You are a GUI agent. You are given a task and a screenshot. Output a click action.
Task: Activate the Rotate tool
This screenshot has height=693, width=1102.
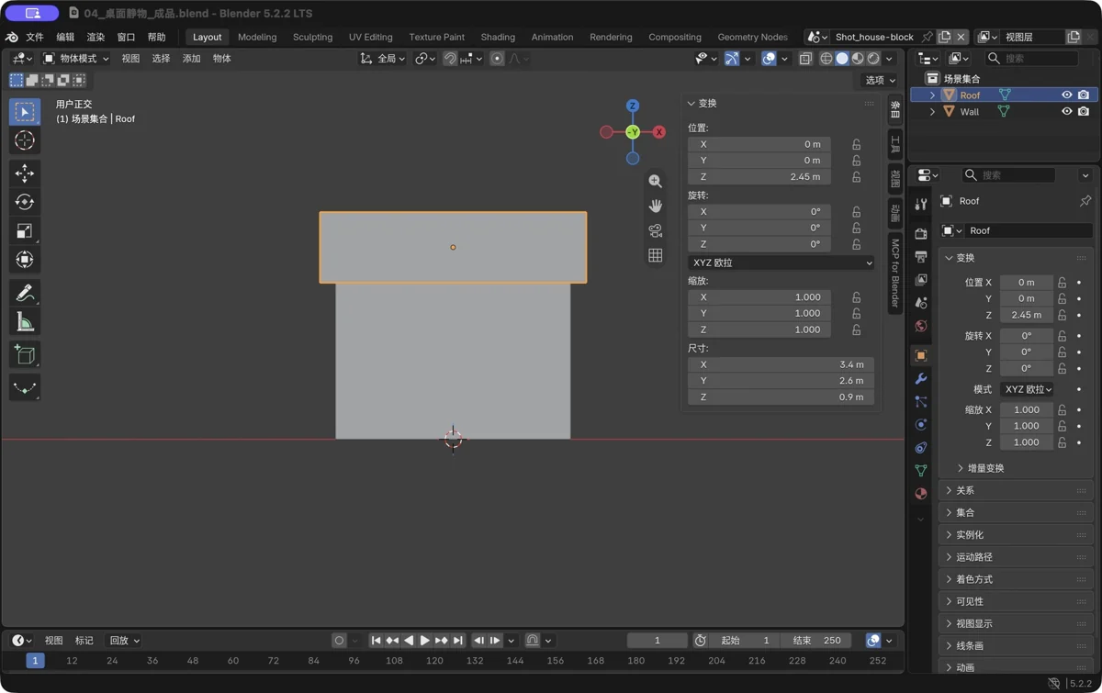click(25, 202)
